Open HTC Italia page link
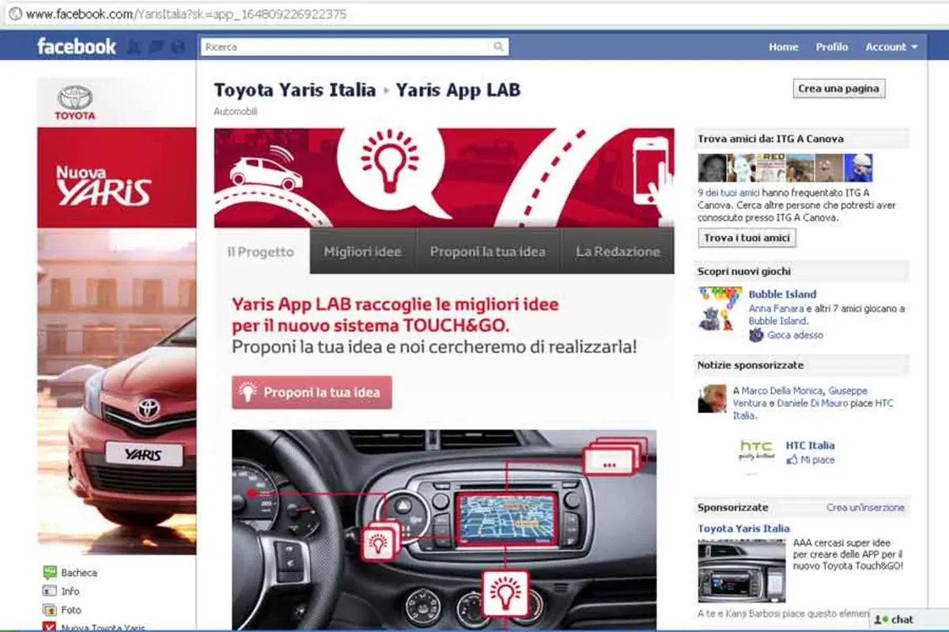Screen dimensions: 949x632 pos(810,446)
